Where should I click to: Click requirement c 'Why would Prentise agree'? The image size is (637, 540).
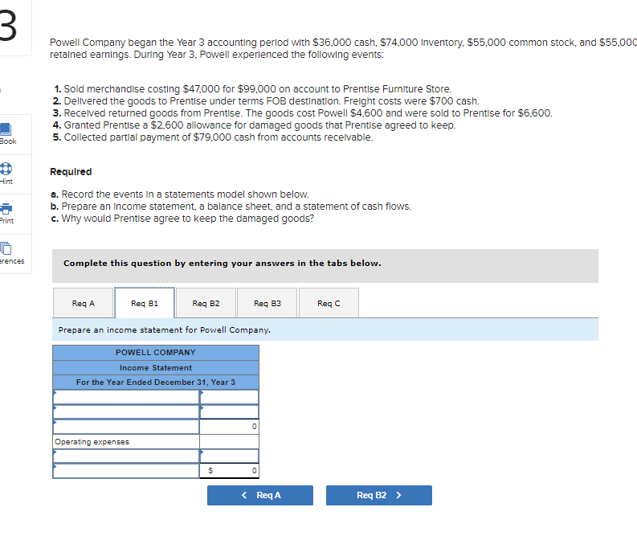click(x=182, y=219)
